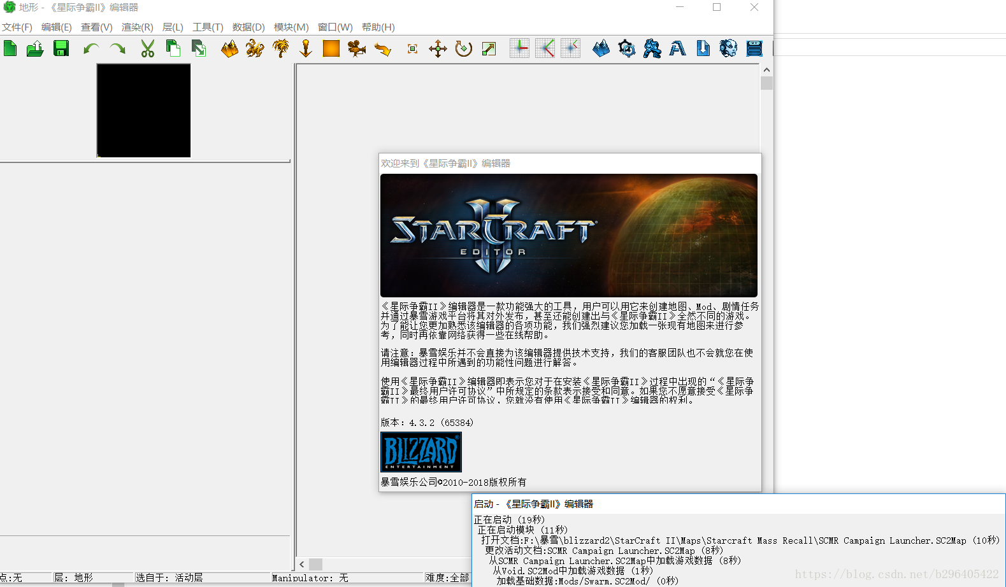Toggle the third axis grid toolbar button
This screenshot has height=587, width=1006.
(x=570, y=48)
